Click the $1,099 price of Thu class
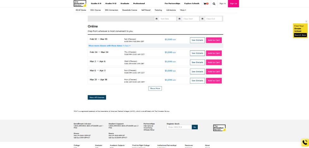 (170, 52)
